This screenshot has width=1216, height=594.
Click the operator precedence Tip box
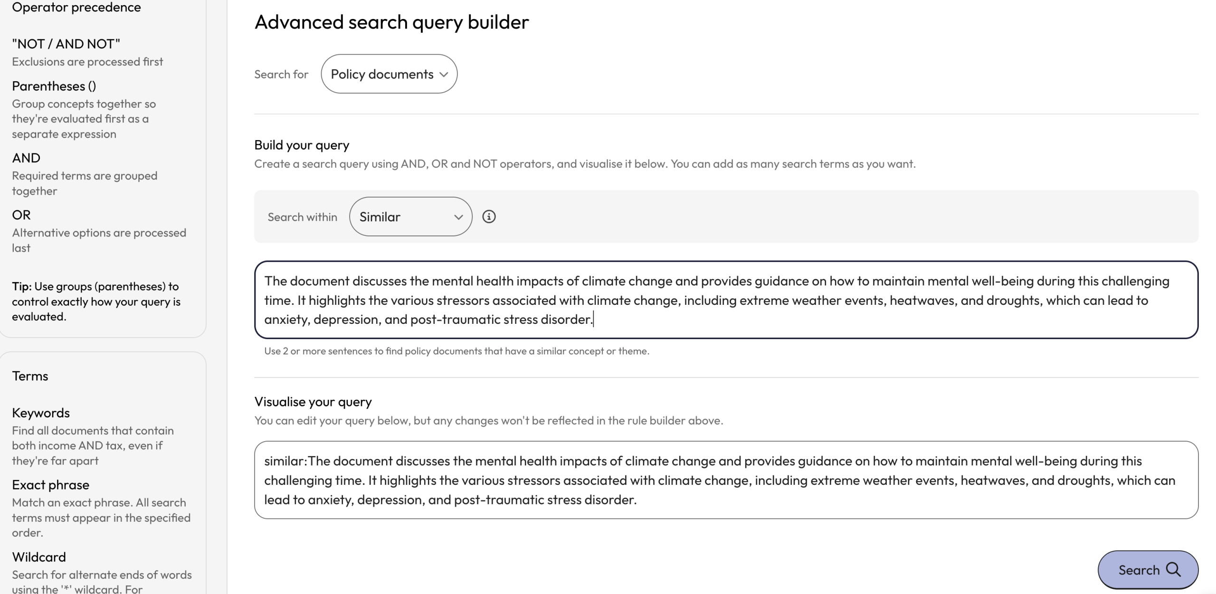97,301
